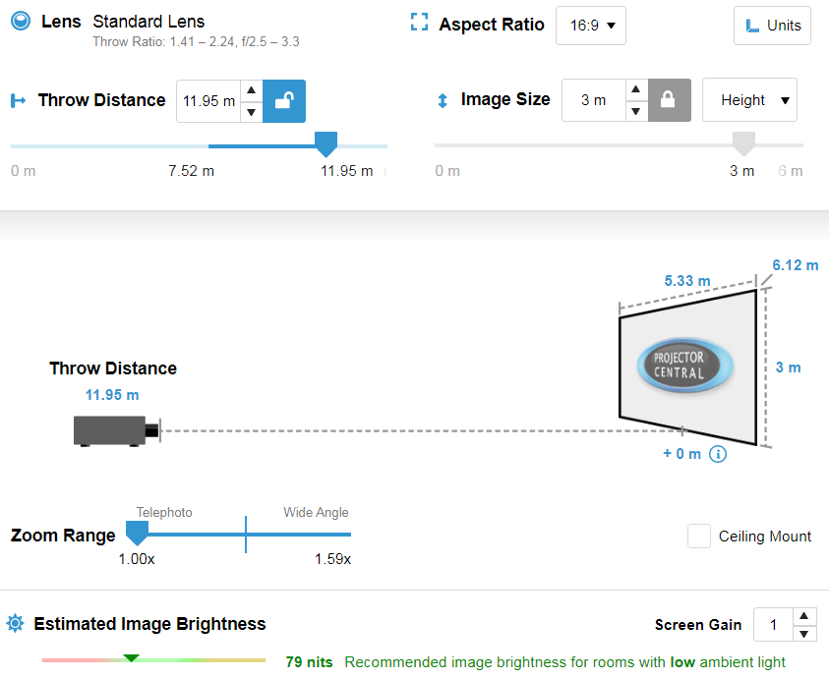Click the Screen Gain input field
Viewport: 829px width, 679px height.
tap(773, 625)
